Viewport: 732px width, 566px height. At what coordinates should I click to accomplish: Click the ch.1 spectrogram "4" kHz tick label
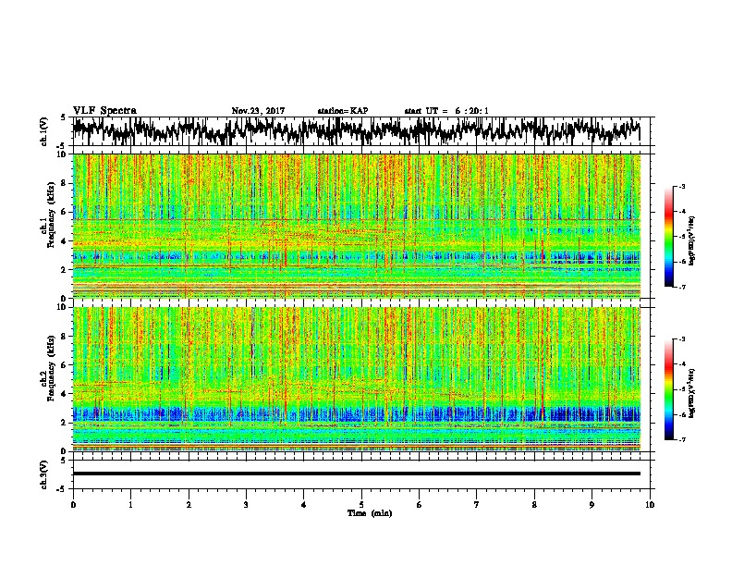point(66,241)
